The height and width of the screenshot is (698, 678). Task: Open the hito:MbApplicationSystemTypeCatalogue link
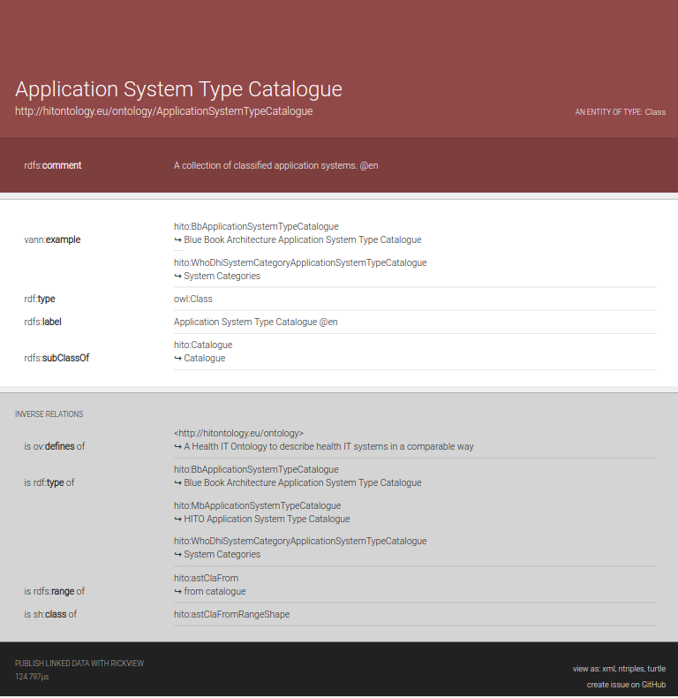(257, 505)
